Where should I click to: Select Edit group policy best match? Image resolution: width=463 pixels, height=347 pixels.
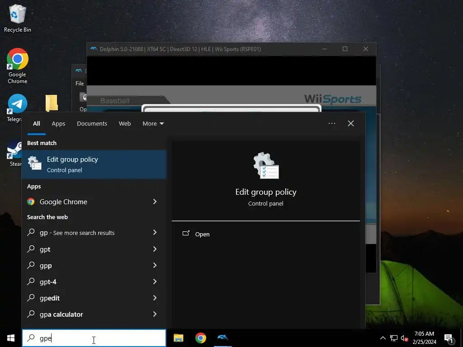tap(94, 164)
